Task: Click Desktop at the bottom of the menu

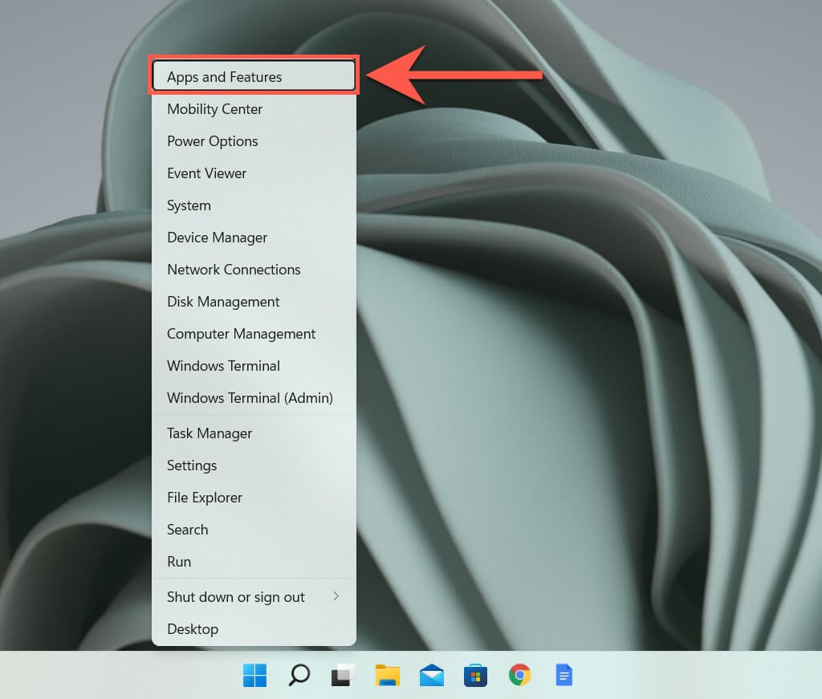Action: click(193, 629)
